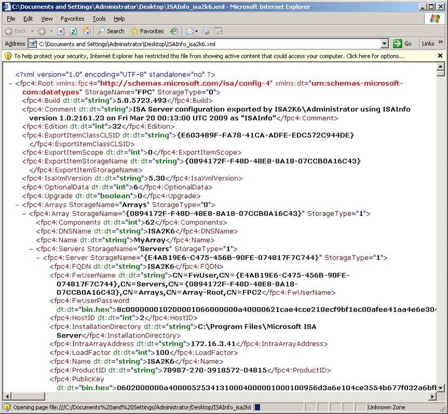Click the status bar opening page text
Screen dimensions: 448x414
coord(132,407)
